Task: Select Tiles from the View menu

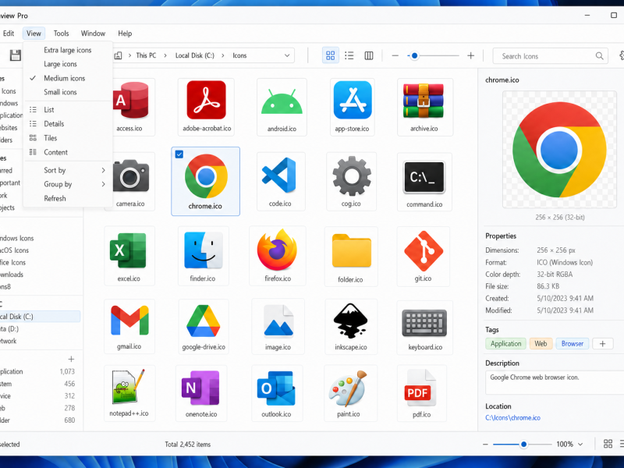Action: coord(68,138)
